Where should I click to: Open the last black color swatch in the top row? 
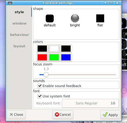66,49
